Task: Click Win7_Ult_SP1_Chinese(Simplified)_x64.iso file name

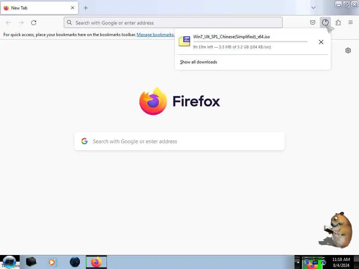Action: [x=231, y=36]
